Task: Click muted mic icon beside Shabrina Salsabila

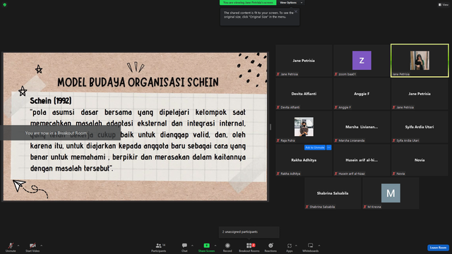Action: pyautogui.click(x=307, y=207)
